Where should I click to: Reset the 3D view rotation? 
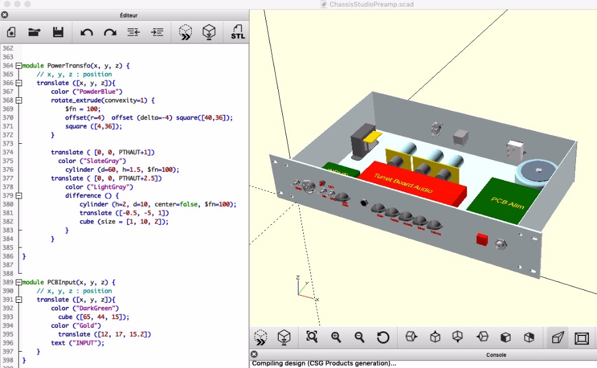pyautogui.click(x=383, y=337)
